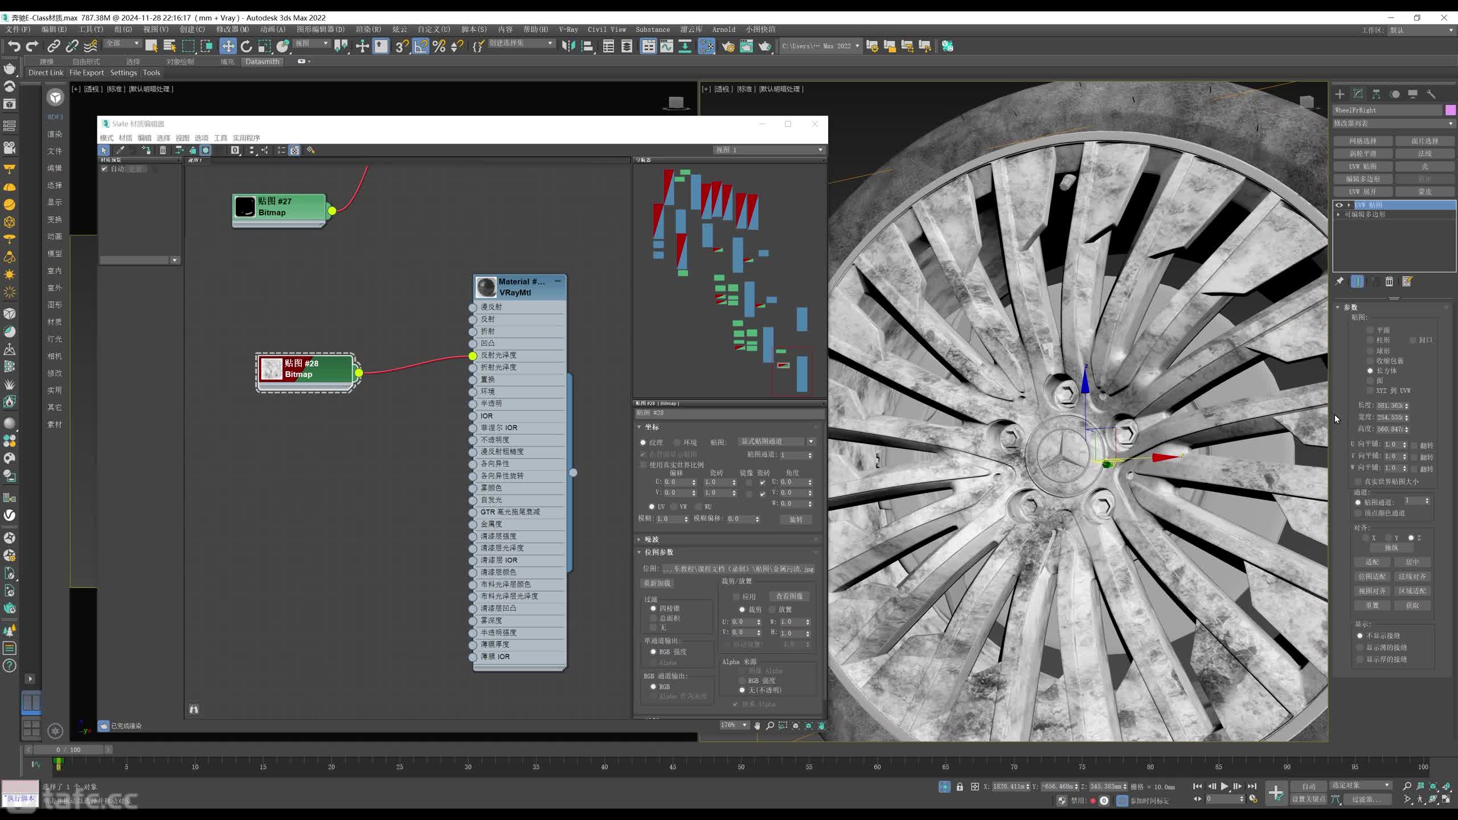Play the animation

(x=1224, y=786)
